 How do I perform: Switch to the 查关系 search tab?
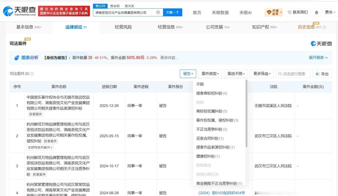[129, 6]
